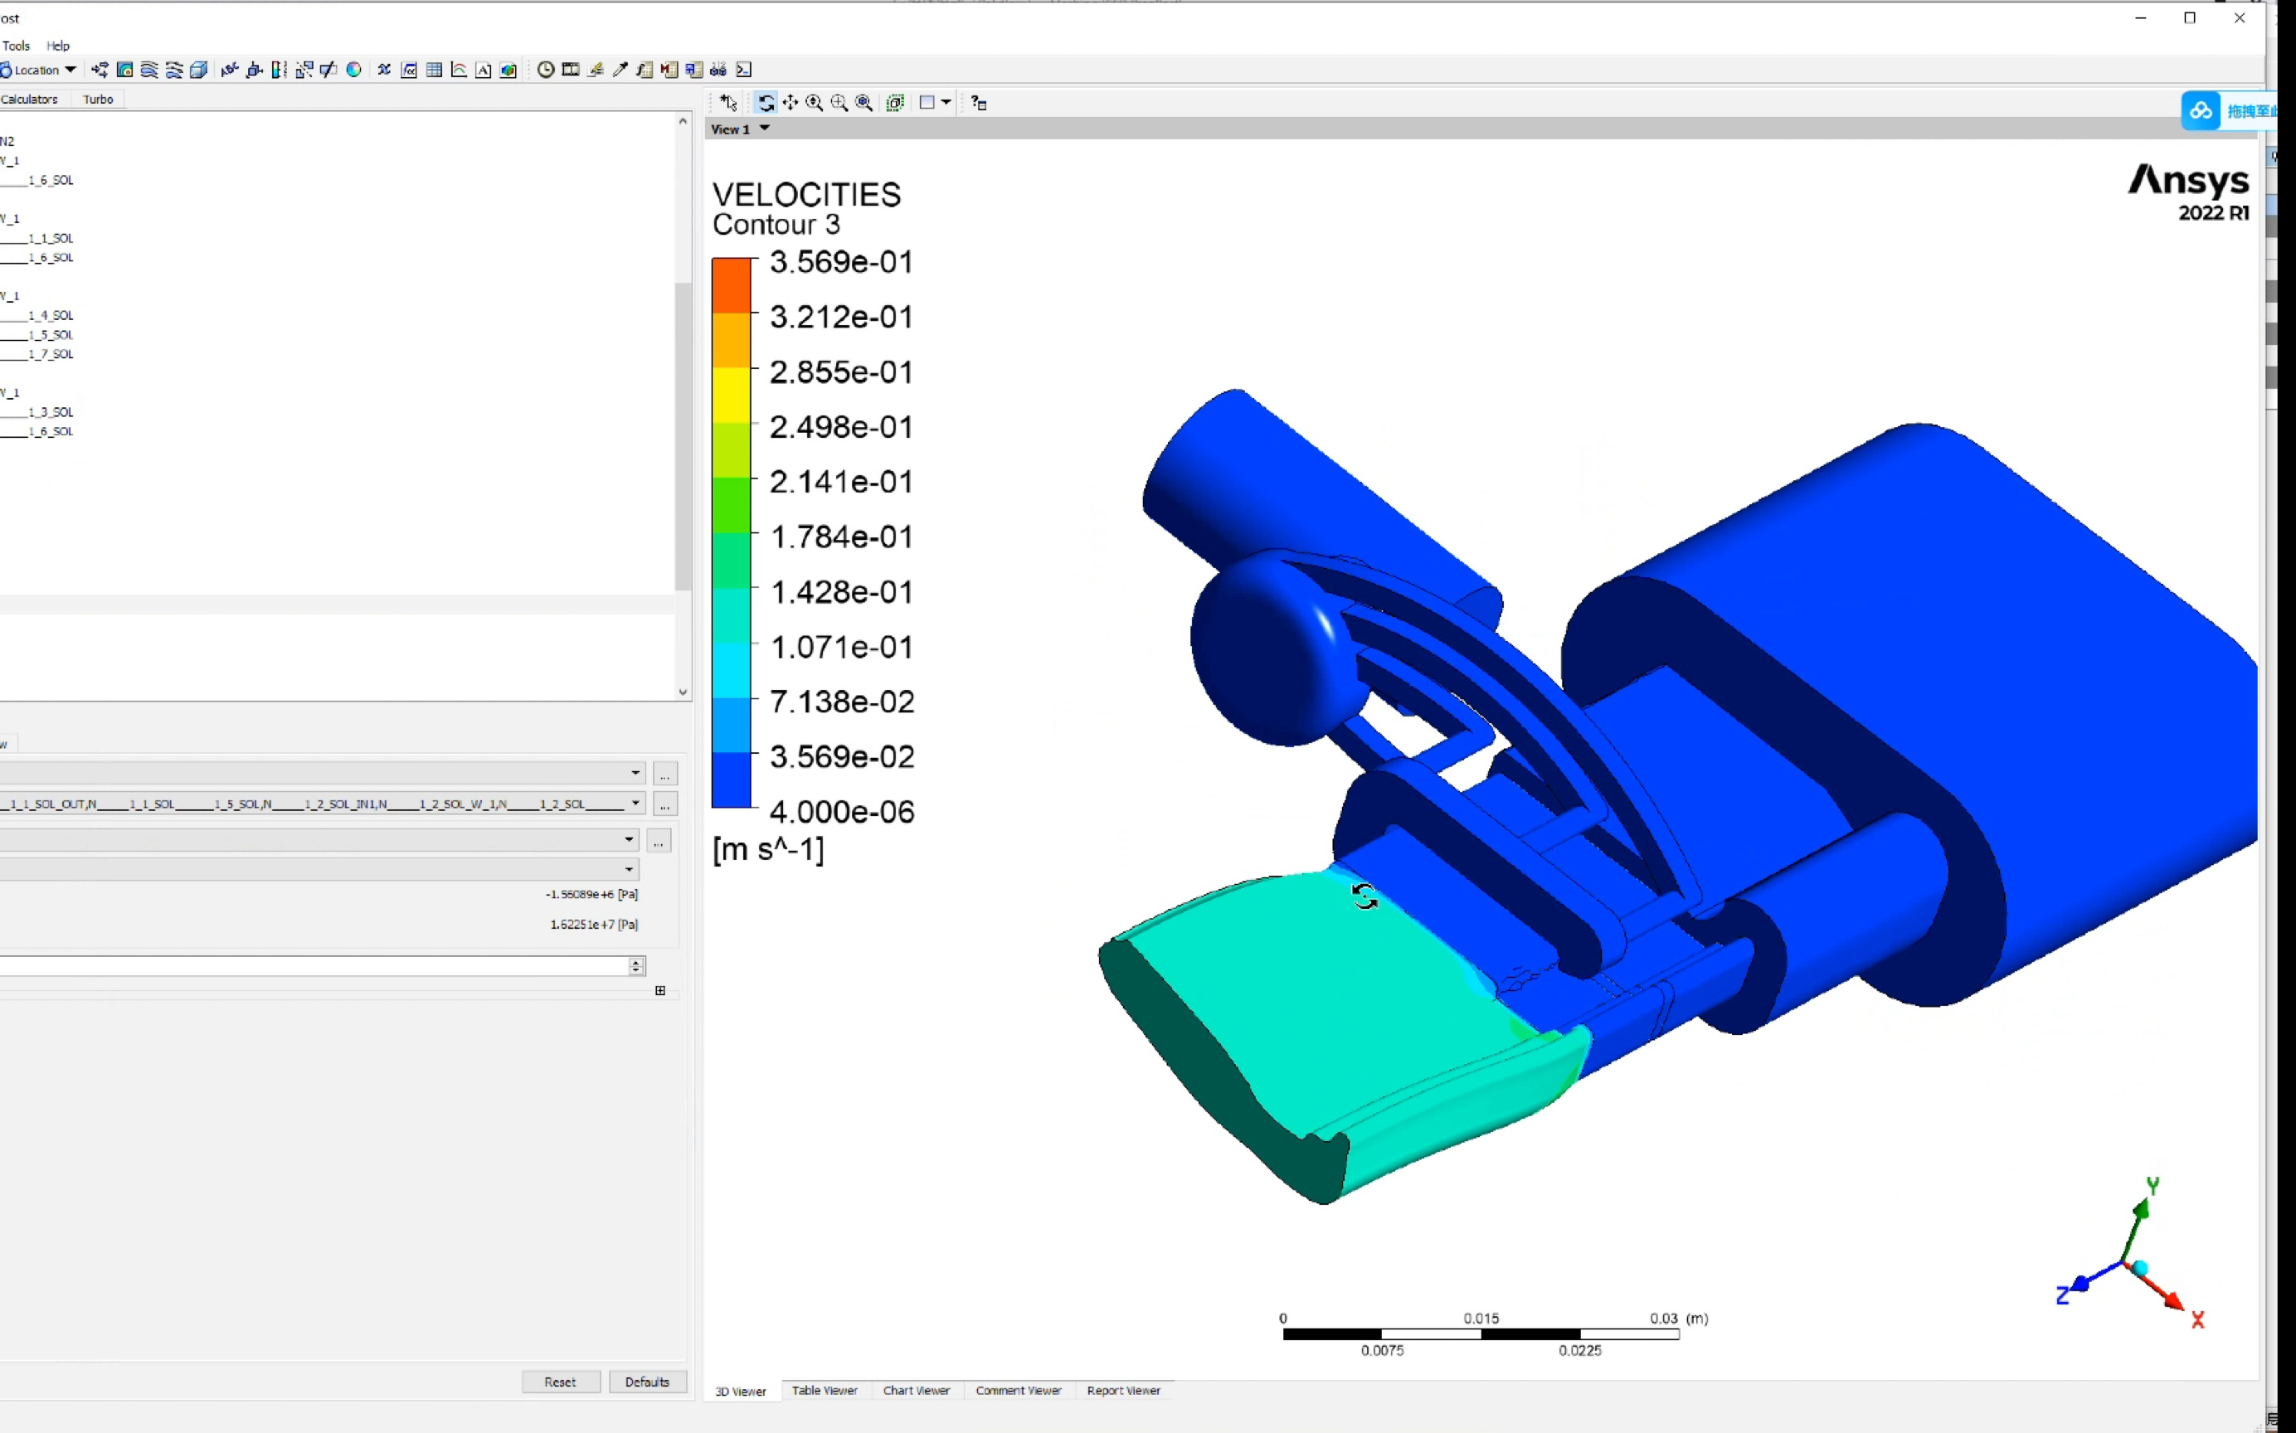Open the Table Viewer tab
The height and width of the screenshot is (1433, 2296).
coord(824,1391)
